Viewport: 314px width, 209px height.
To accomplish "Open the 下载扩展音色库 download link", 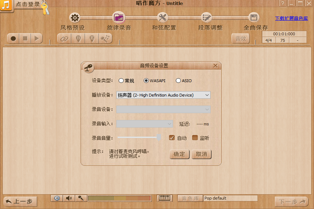I will click(x=291, y=18).
